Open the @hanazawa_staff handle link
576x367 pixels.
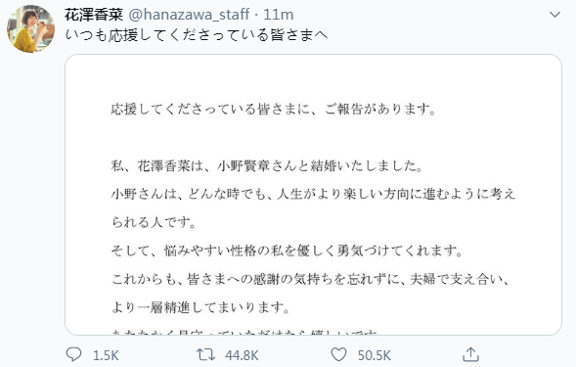pos(189,15)
